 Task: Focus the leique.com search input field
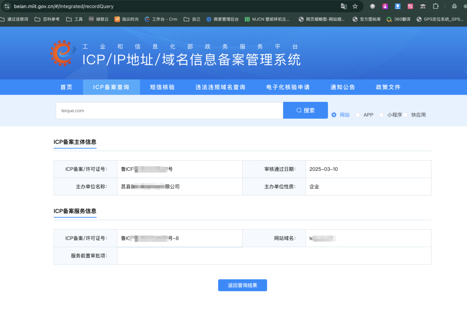pos(169,110)
